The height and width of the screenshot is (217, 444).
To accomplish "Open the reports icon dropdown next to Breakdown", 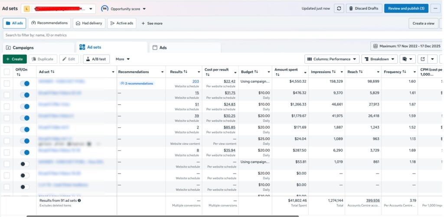I will coord(408,59).
